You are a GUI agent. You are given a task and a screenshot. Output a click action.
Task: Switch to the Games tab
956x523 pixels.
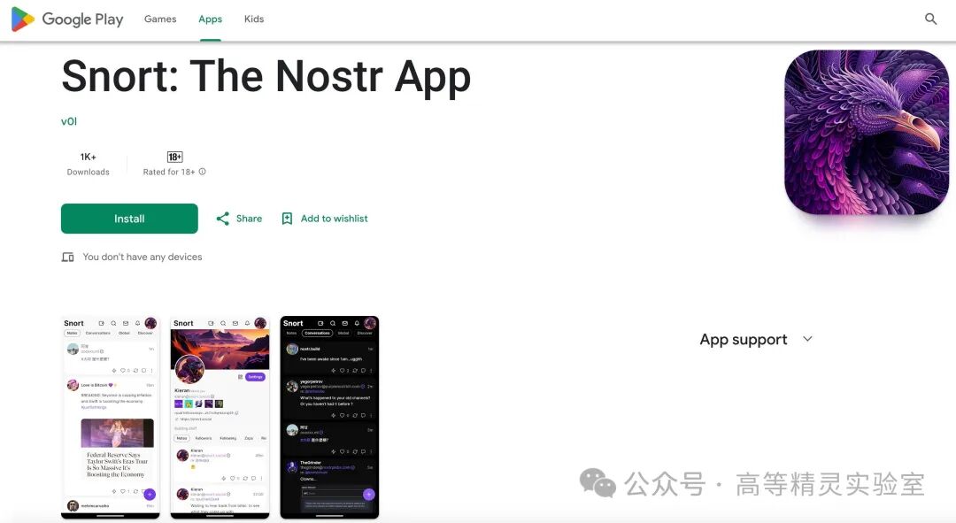tap(160, 19)
